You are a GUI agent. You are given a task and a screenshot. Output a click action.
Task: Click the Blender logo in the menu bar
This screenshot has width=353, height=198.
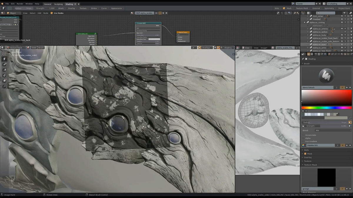tap(2, 4)
